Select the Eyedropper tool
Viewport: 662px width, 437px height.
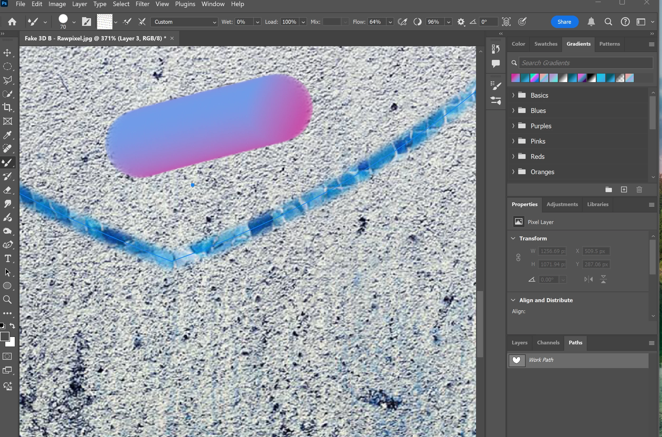coord(8,135)
